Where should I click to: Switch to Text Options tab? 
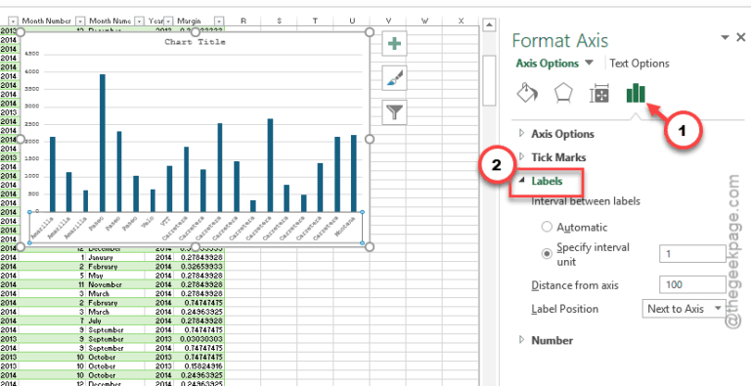point(640,64)
